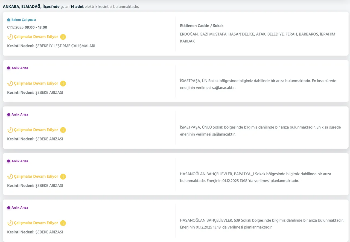The height and width of the screenshot is (242, 350).
Task: Click info icon in the 539 Sokak outage card
Action: [63, 223]
